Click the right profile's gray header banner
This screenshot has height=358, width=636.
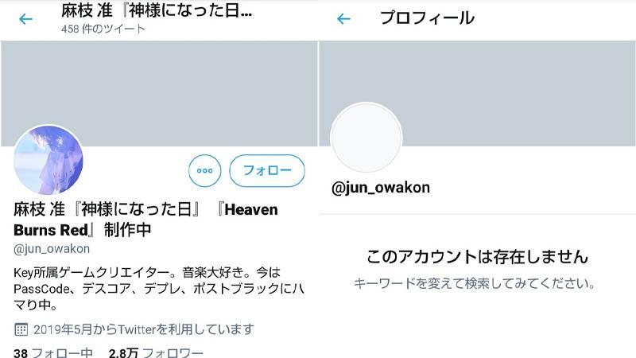[478, 93]
